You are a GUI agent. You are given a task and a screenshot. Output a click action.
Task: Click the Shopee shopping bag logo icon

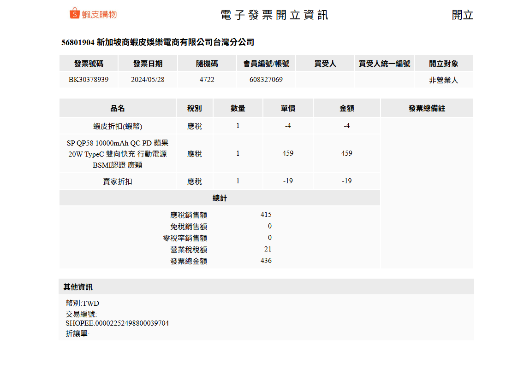click(x=75, y=14)
